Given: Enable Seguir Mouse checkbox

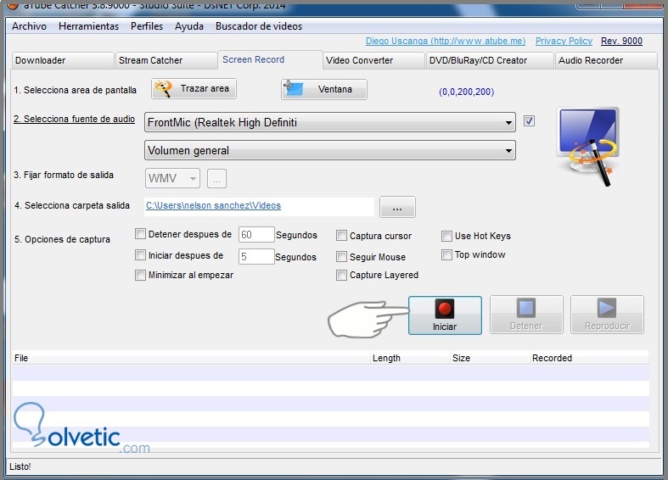Looking at the screenshot, I should coord(341,257).
